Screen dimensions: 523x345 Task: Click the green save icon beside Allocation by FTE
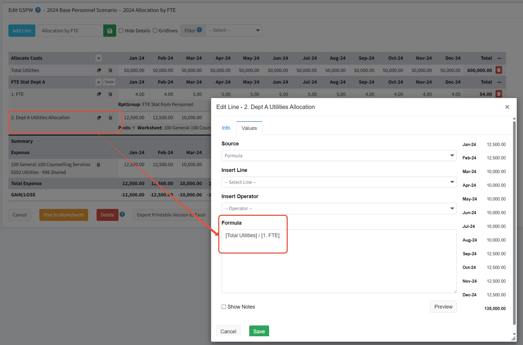coord(109,31)
